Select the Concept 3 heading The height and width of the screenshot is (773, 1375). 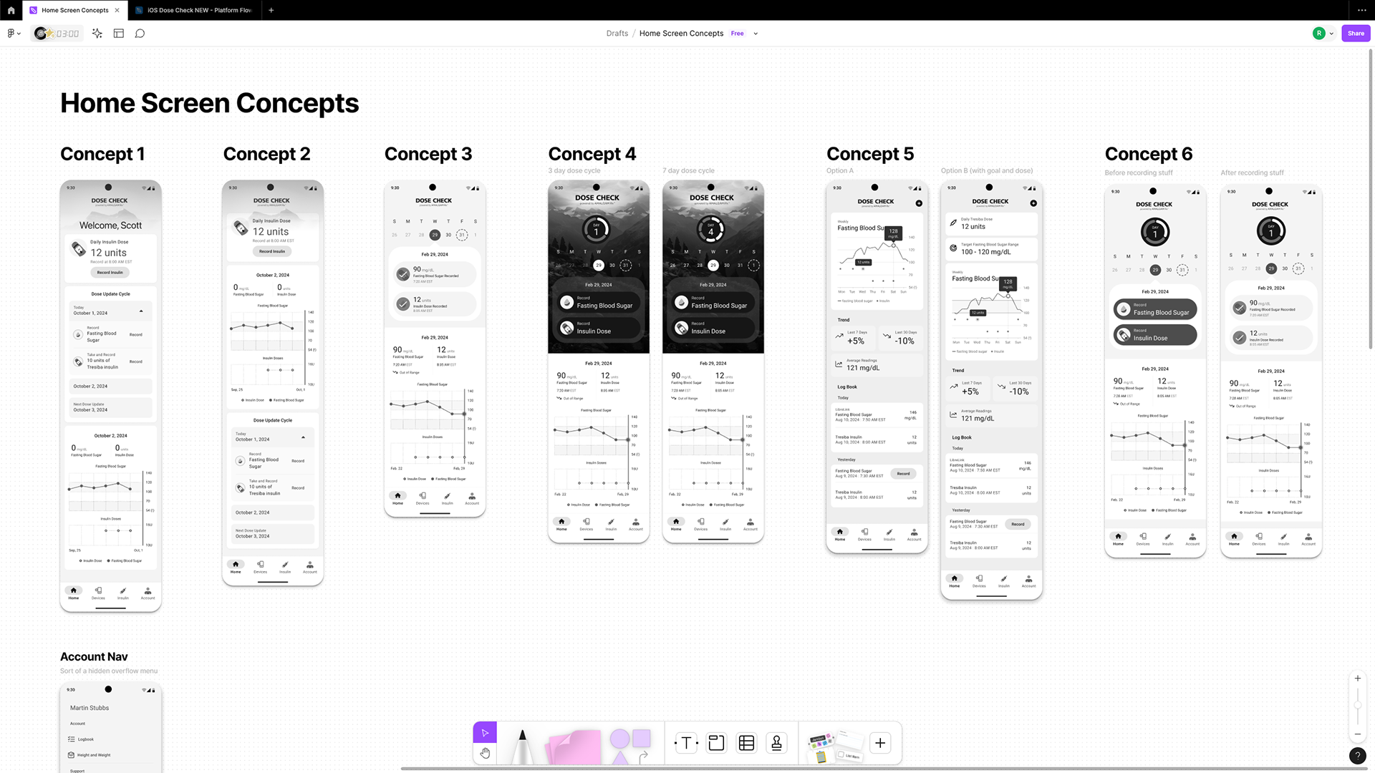pos(428,154)
